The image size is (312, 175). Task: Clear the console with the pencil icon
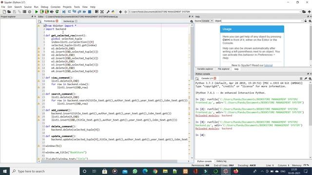[x=306, y=79]
